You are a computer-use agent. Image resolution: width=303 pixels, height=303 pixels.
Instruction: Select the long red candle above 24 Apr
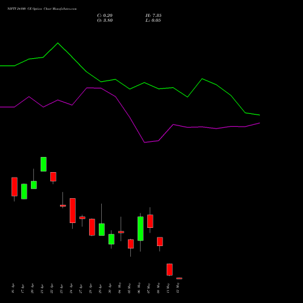(x=73, y=210)
